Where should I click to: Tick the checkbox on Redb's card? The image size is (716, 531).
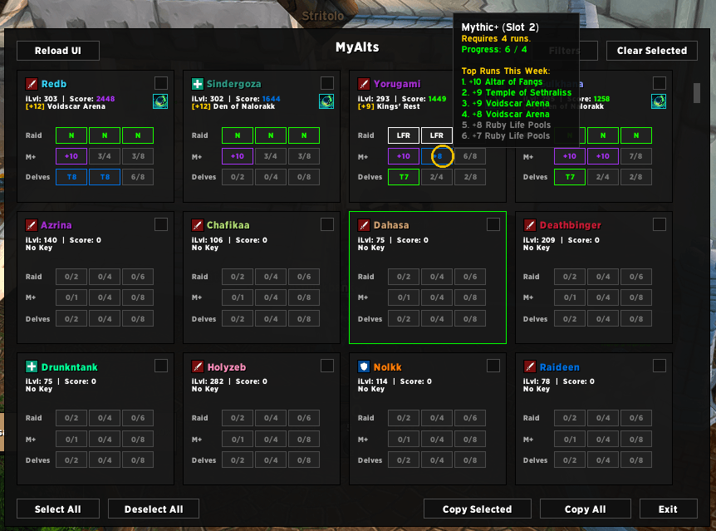(x=161, y=83)
